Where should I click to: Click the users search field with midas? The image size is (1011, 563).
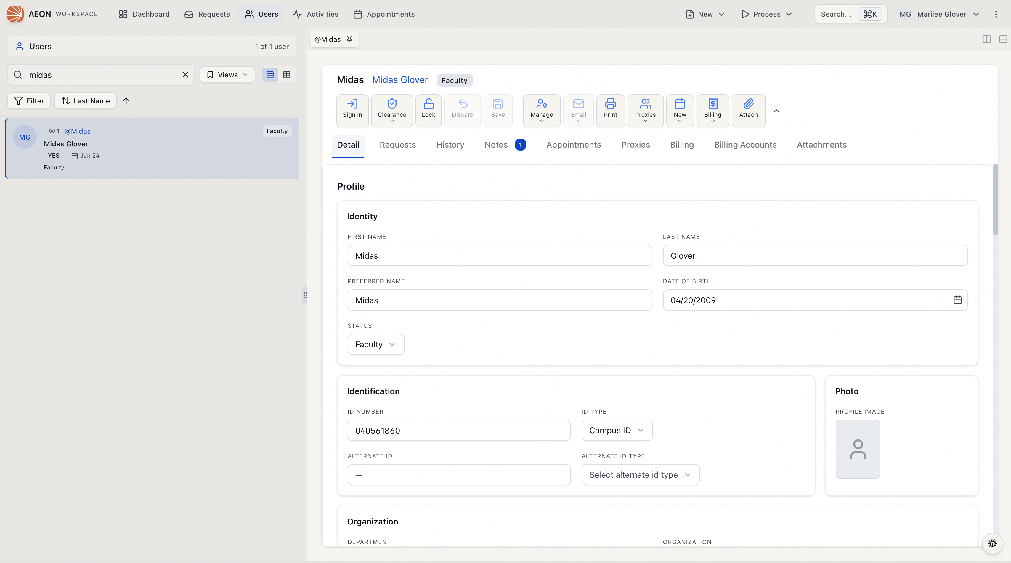point(101,75)
